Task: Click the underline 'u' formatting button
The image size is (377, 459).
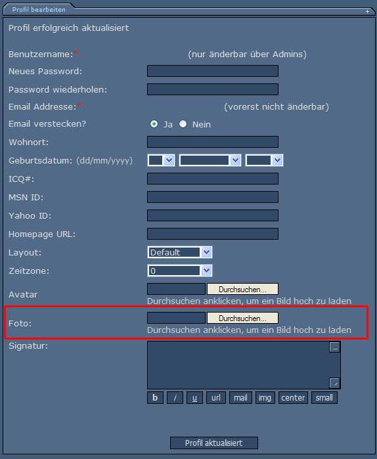Action: tap(194, 398)
